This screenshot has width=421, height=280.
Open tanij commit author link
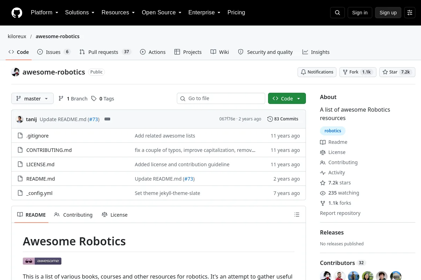31,119
